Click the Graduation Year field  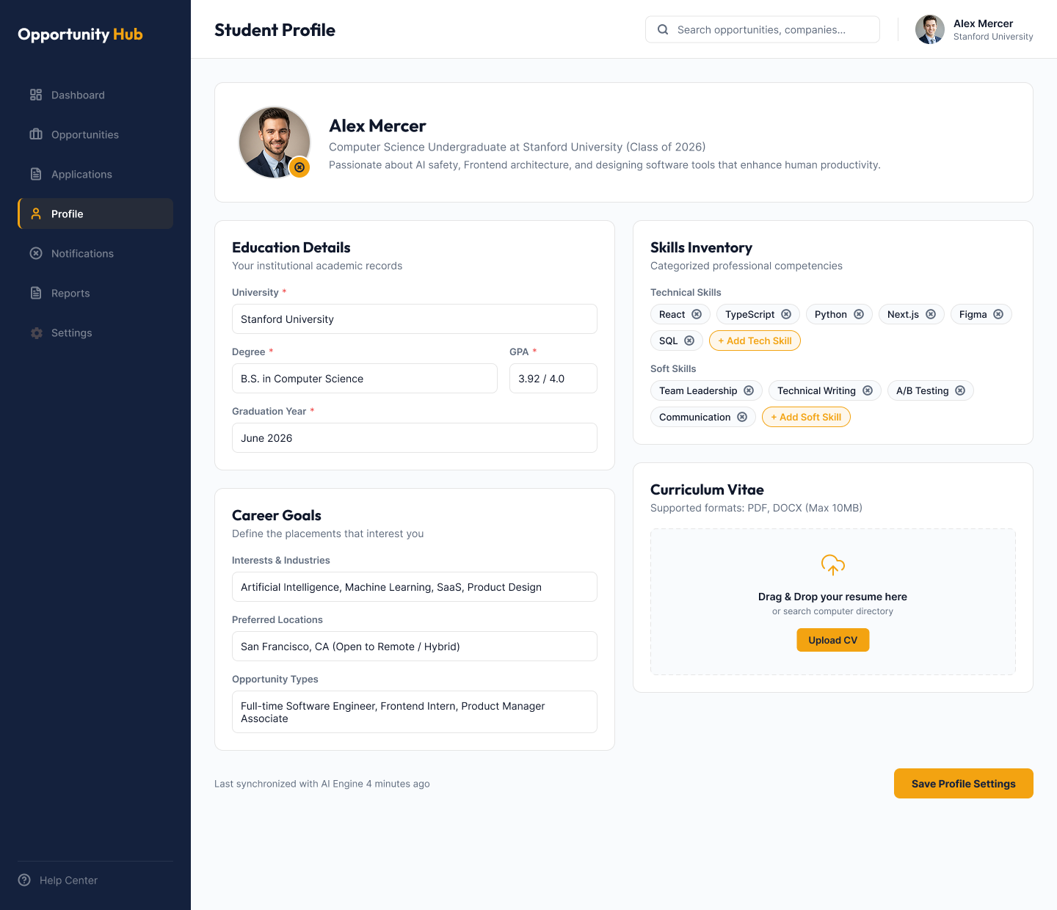coord(415,438)
